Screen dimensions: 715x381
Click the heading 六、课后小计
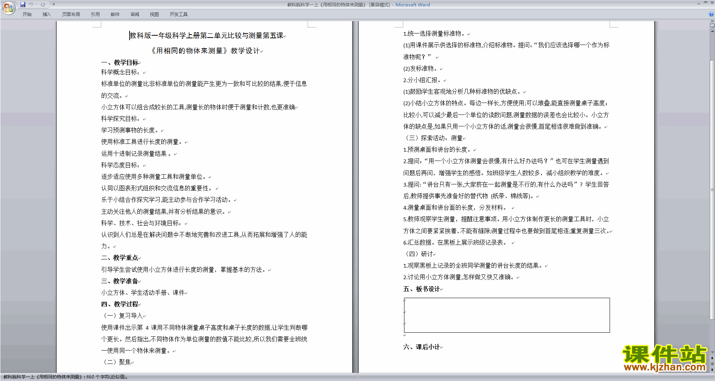coord(422,347)
